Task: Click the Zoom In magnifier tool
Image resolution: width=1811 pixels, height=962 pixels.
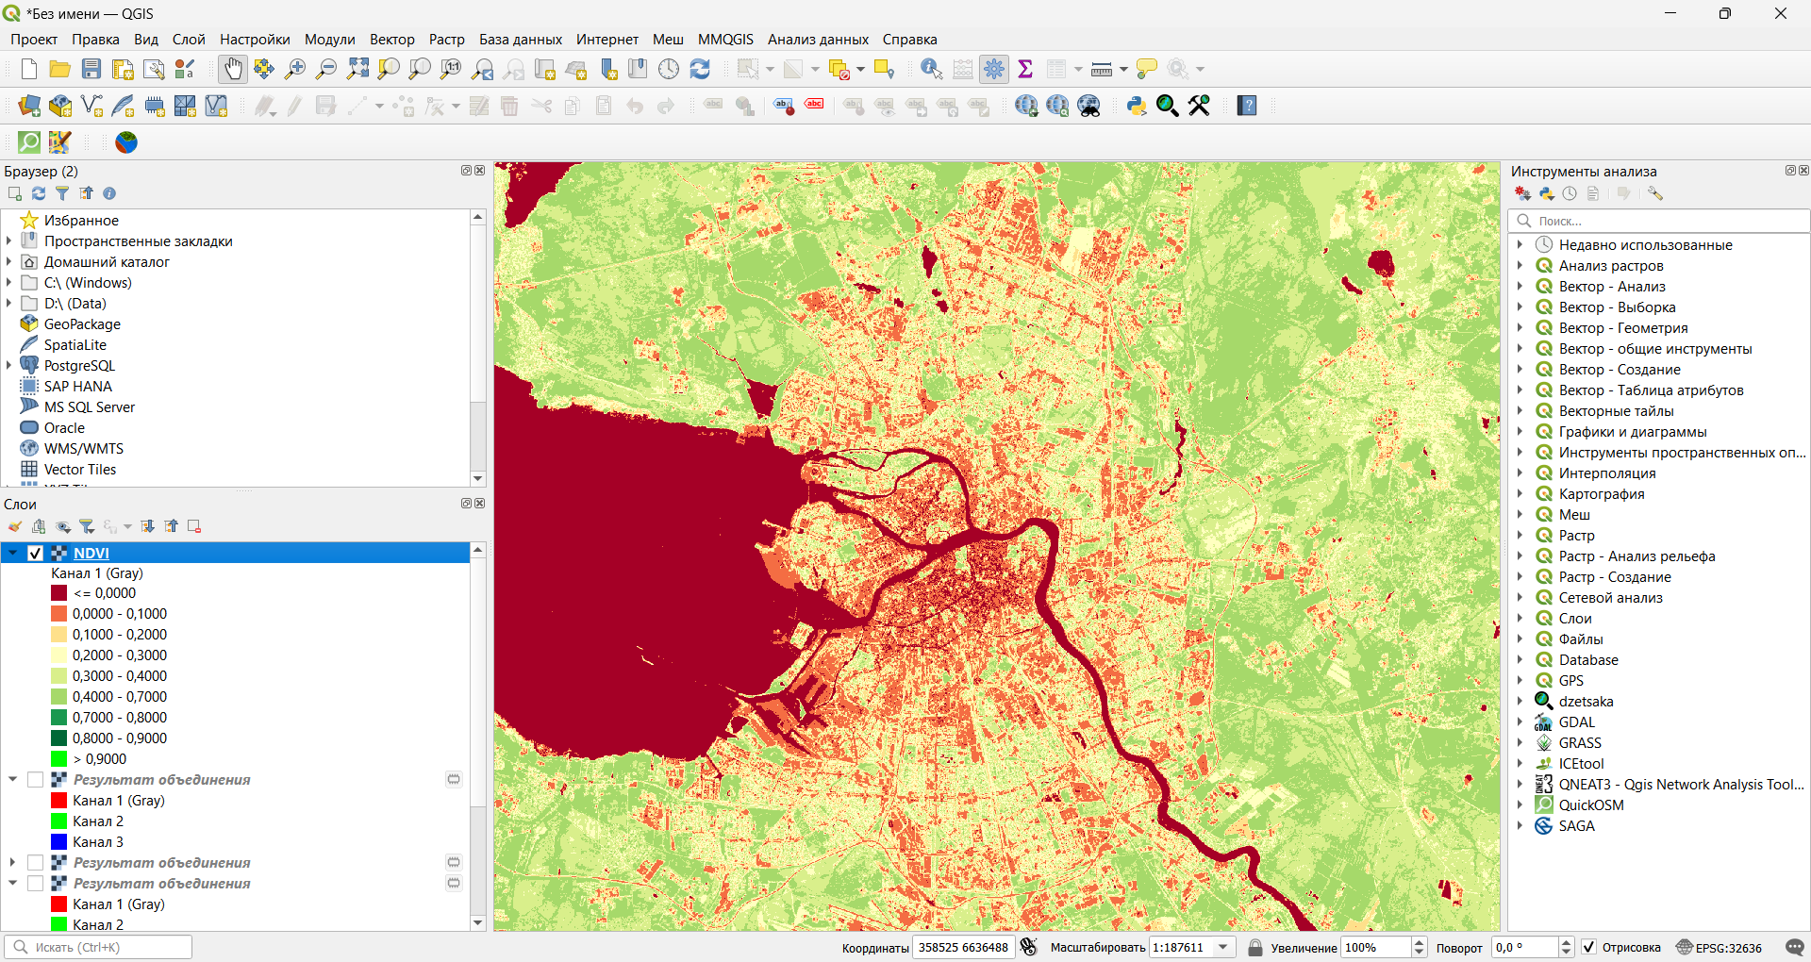Action: click(295, 69)
